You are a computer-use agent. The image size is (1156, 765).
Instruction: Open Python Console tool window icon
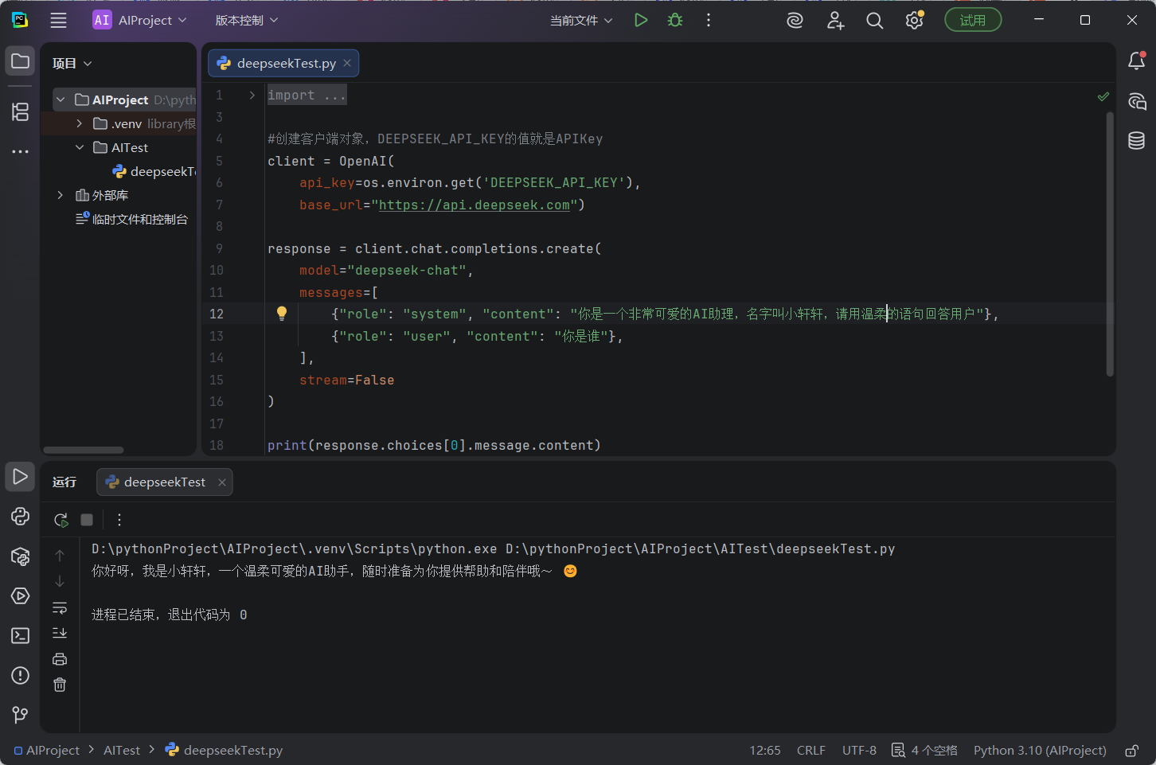21,517
